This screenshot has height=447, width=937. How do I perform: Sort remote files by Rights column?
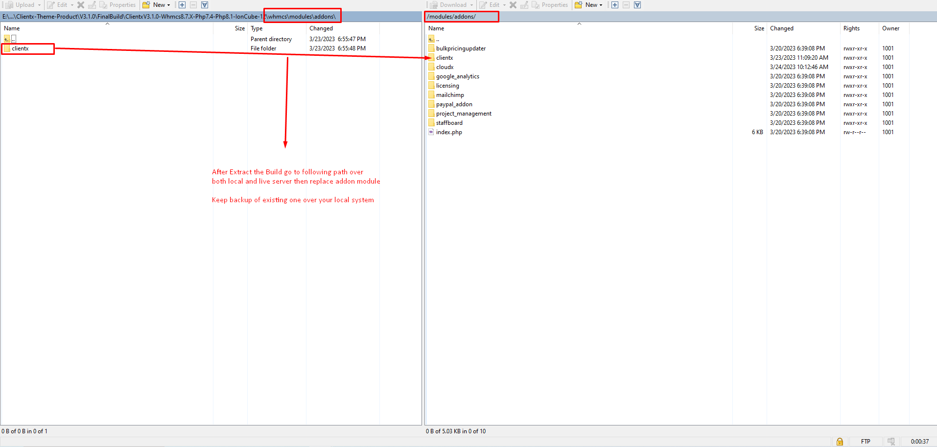point(851,28)
